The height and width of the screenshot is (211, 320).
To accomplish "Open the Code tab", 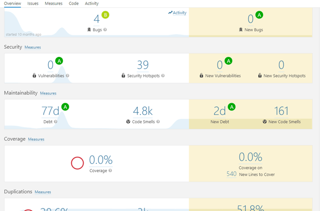I will [74, 4].
